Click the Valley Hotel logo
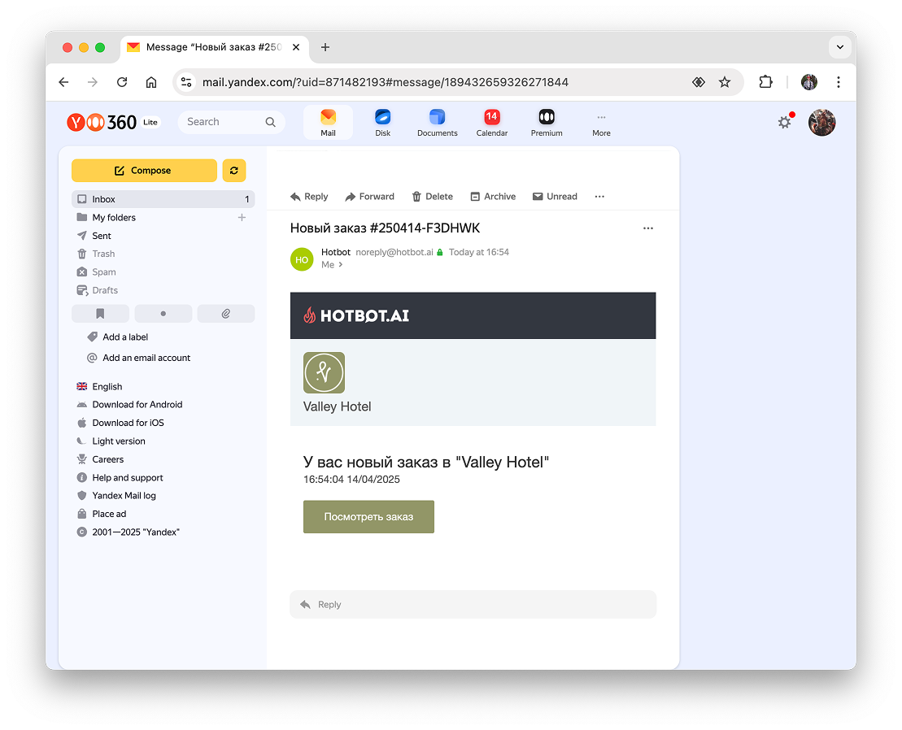The width and height of the screenshot is (902, 730). 324,372
